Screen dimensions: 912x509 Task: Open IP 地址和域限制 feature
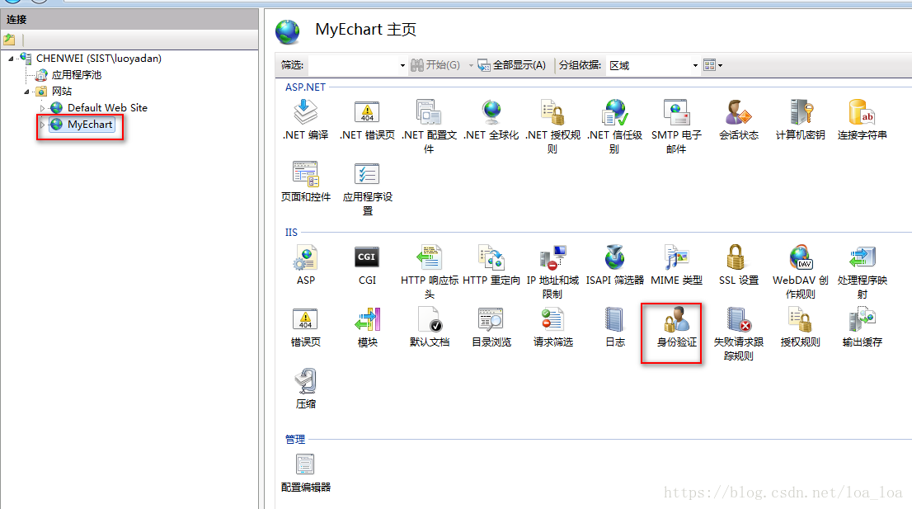coord(552,272)
